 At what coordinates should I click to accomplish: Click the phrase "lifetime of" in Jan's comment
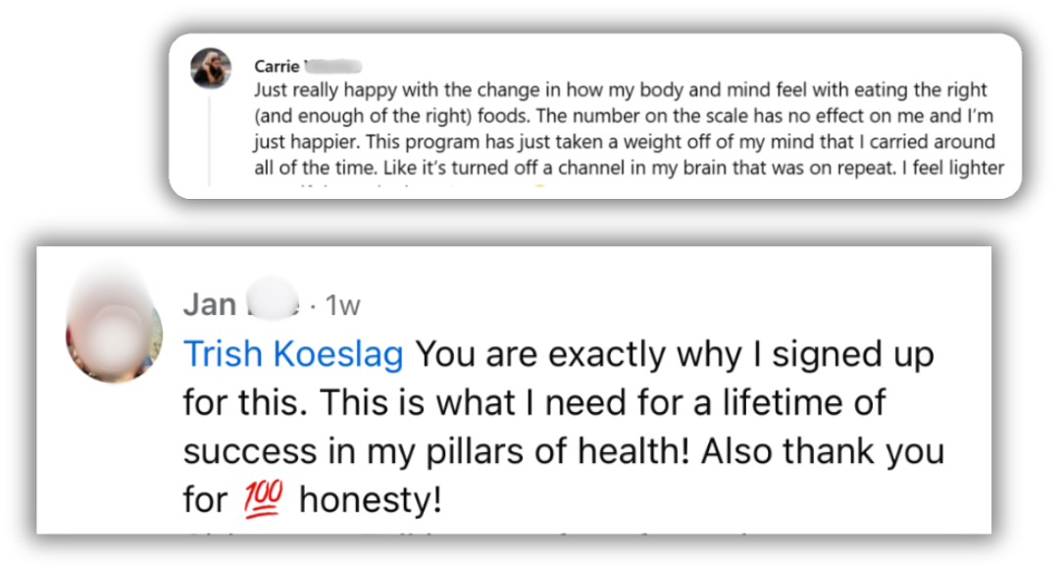pos(801,402)
